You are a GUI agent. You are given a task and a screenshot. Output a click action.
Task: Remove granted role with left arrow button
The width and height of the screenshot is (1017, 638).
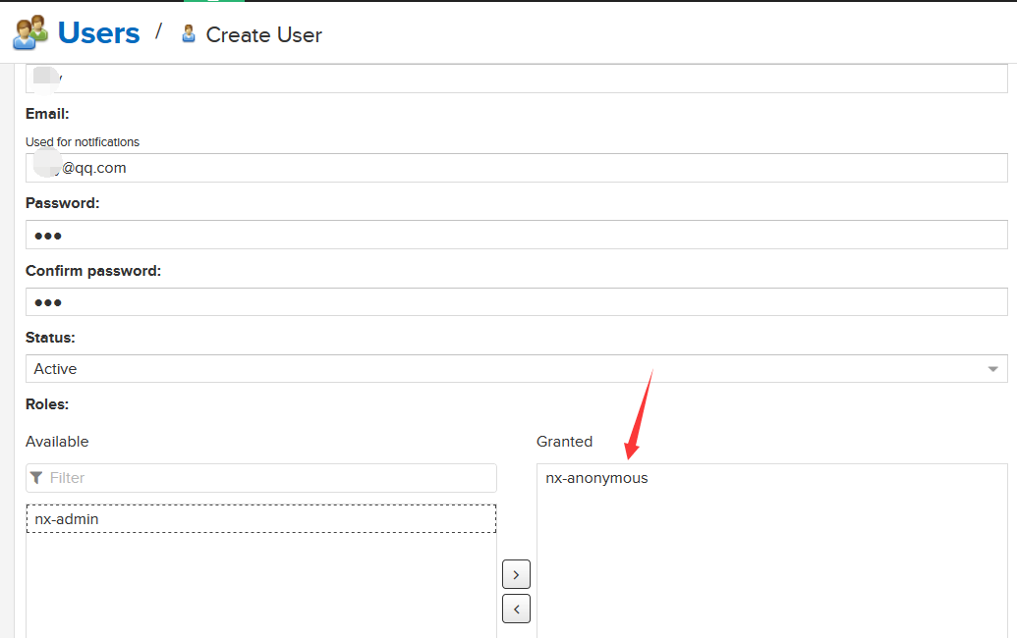(516, 609)
